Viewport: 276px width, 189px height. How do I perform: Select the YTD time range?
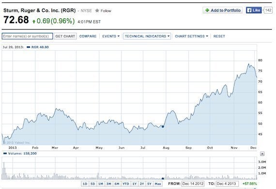pos(126,184)
